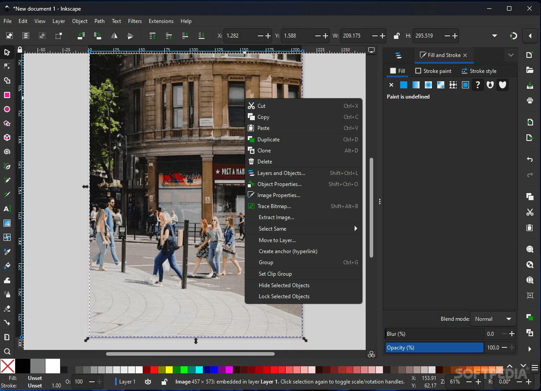Select the Calligraphy tool
The height and width of the screenshot is (391, 541).
point(7,194)
